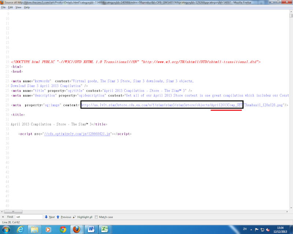Screen dimensions: 293x234
Task: Click the vertical scrollbar down arrow
Action: pyautogui.click(x=291, y=208)
